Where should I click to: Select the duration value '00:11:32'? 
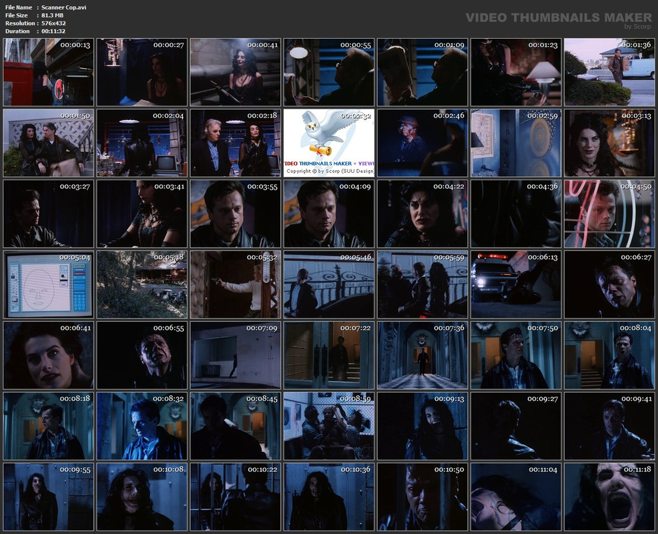(x=53, y=31)
